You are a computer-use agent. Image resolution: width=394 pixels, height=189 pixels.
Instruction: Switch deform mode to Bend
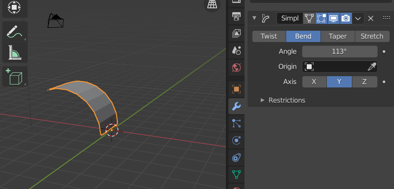[x=303, y=36]
